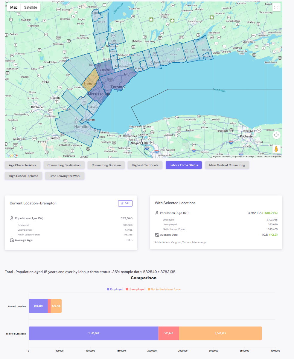Click selected Not In Labour Force value 1,345,405
The width and height of the screenshot is (294, 359).
[272, 229]
